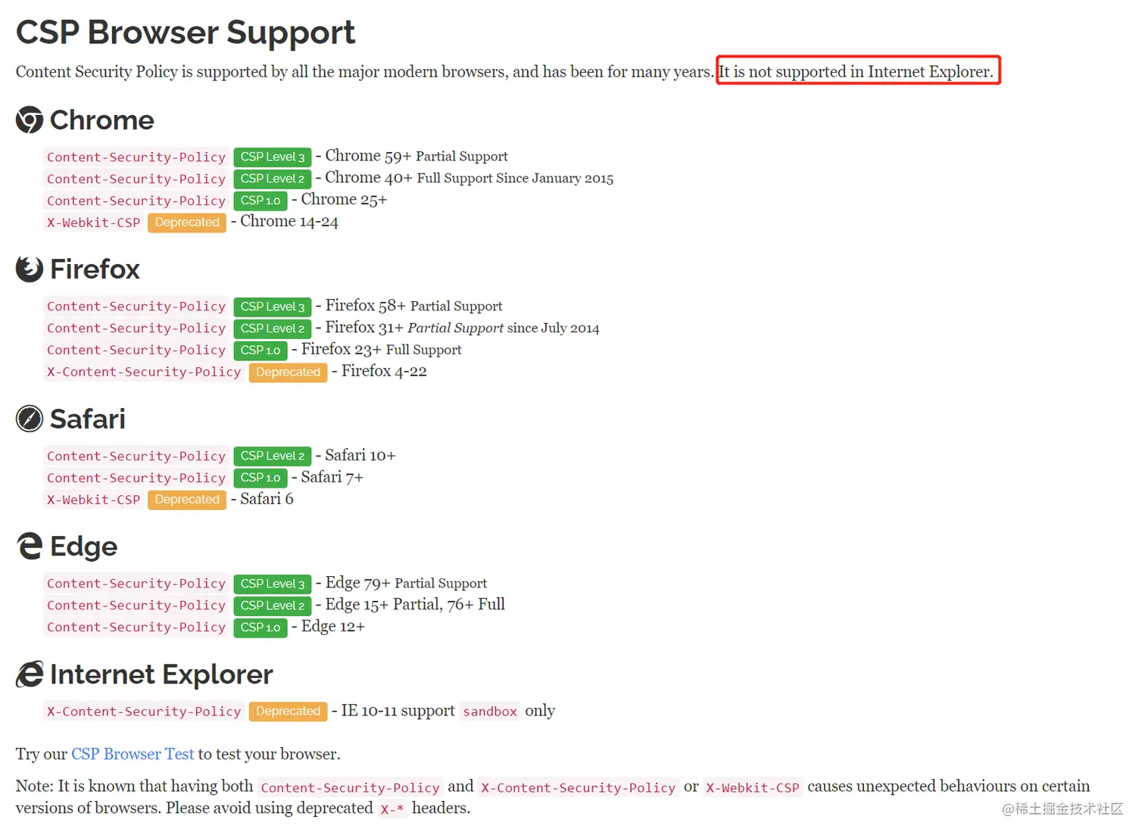Image resolution: width=1145 pixels, height=838 pixels.
Task: Click CSP Level 2 badge for Firefox 31+
Action: coord(273,329)
